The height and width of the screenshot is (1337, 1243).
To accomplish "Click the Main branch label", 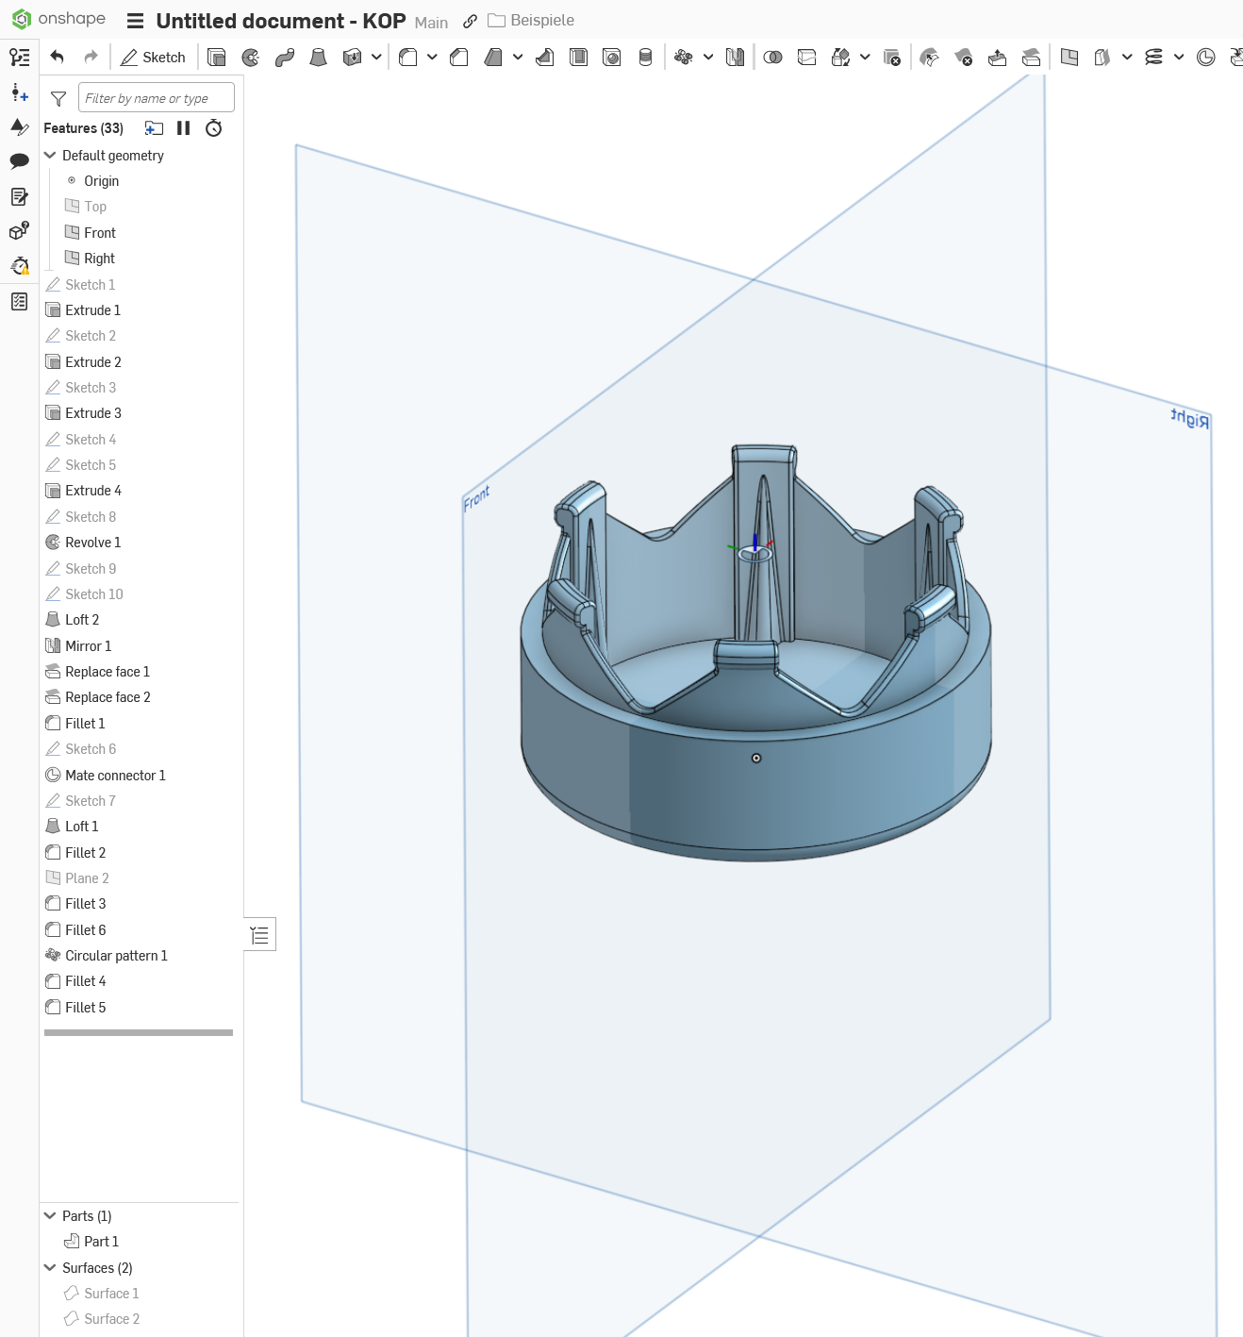I will [431, 23].
